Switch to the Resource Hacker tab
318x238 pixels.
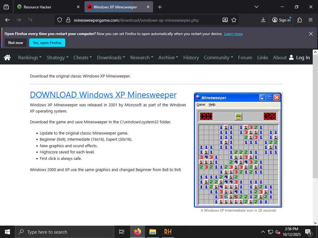[x=48, y=7]
